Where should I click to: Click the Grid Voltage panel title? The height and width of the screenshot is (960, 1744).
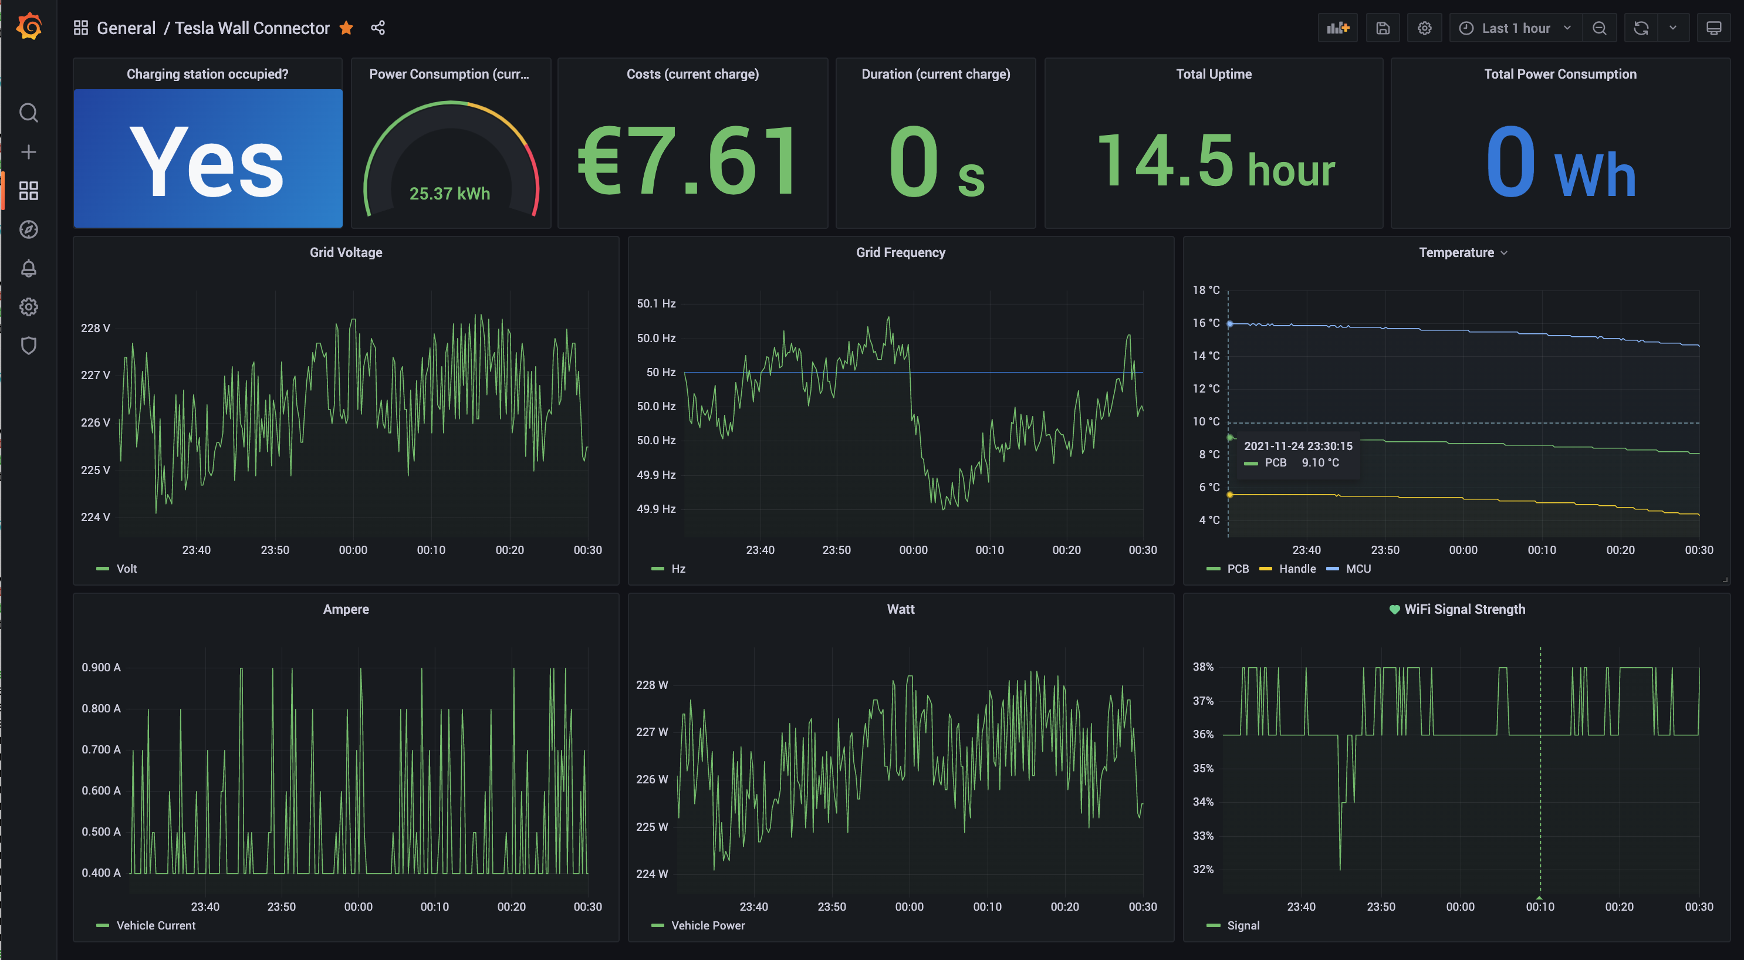346,252
